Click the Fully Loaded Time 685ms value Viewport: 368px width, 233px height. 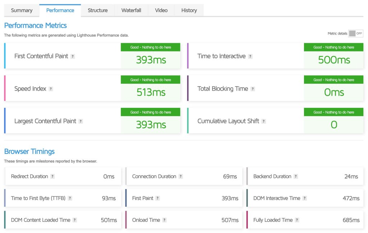(351, 220)
